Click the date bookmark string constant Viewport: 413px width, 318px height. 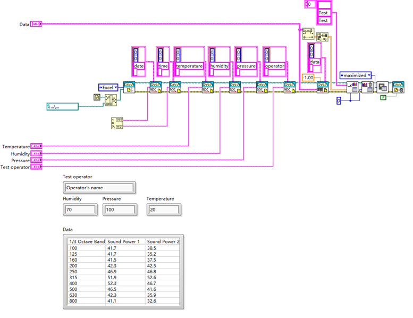139,66
